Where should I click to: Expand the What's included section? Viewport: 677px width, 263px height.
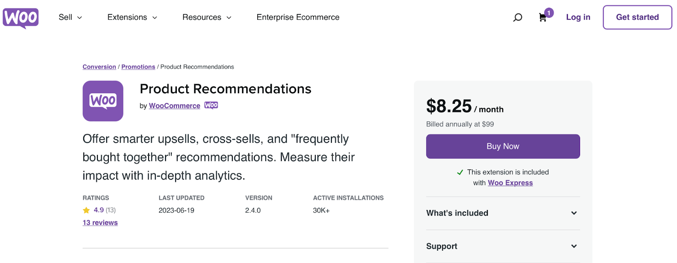(574, 213)
